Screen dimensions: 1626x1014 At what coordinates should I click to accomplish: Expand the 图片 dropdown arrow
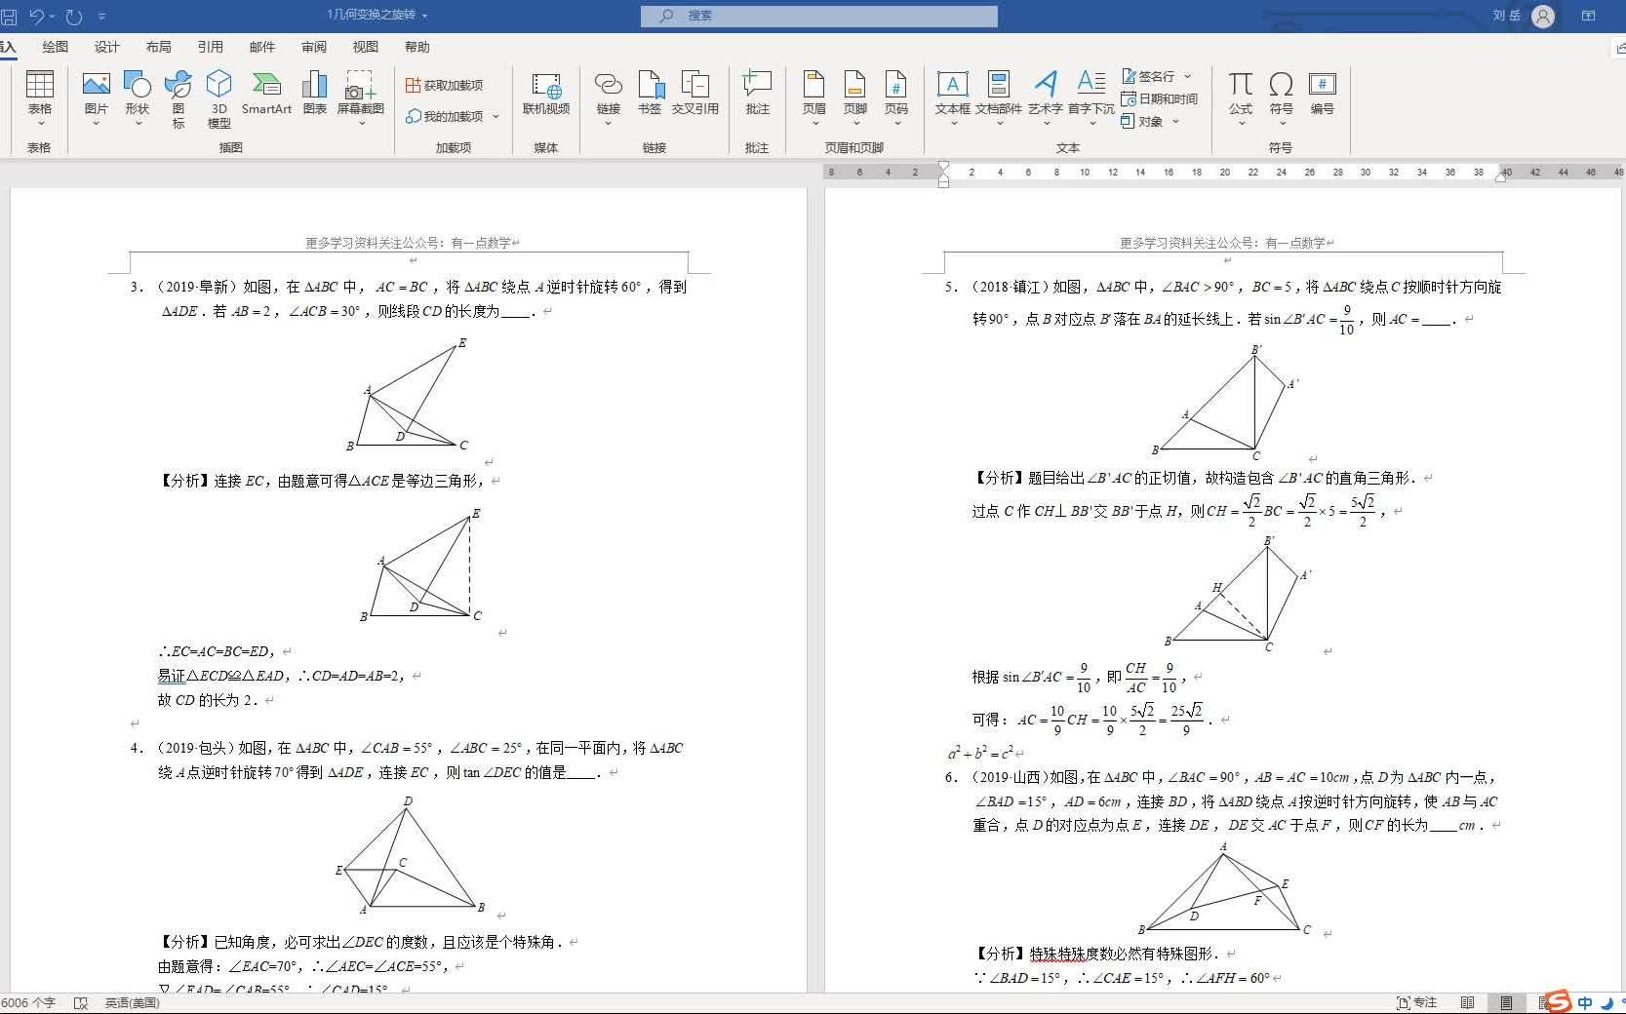[x=96, y=124]
